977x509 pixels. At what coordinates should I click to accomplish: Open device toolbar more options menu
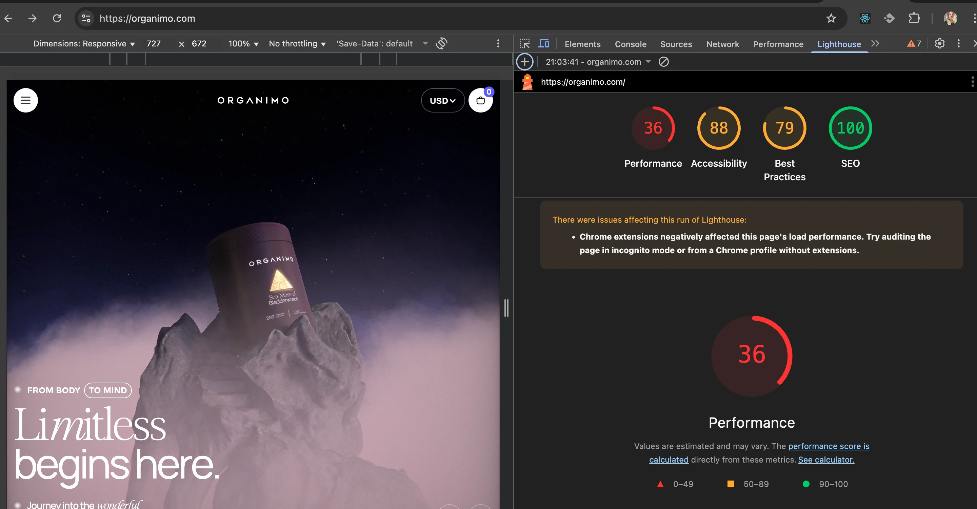tap(498, 44)
